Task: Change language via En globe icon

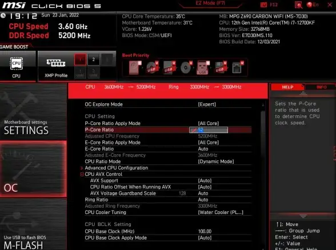Action: [x=313, y=5]
